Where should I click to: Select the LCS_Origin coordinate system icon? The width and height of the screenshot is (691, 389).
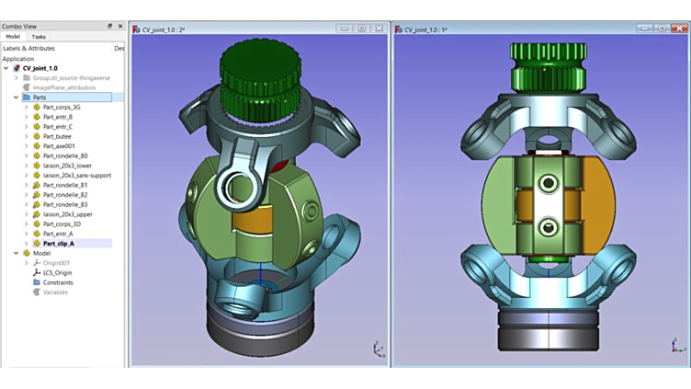(x=37, y=272)
